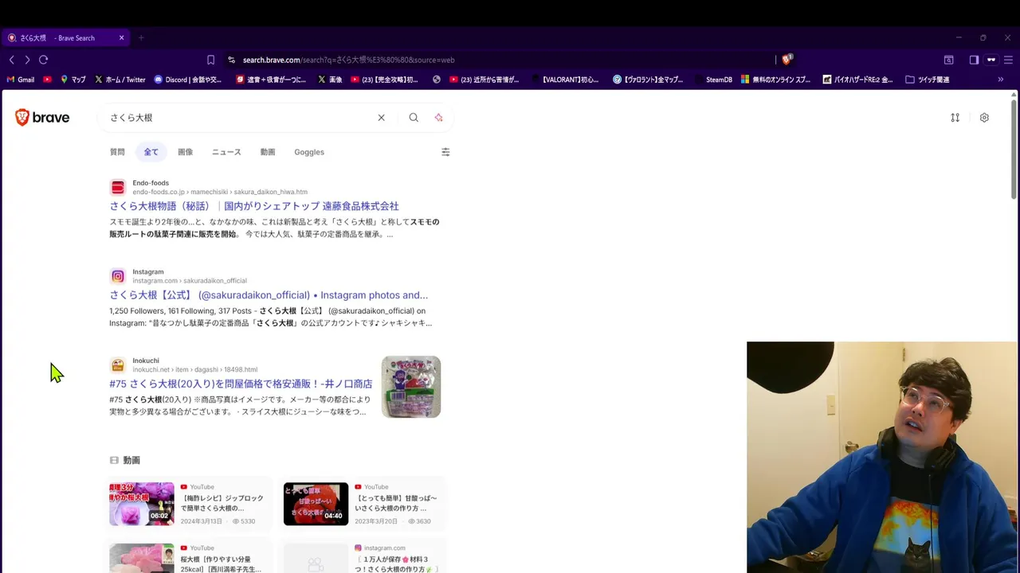This screenshot has height=573, width=1020.
Task: Open the 【ヴァロラント】全マップ bookmark
Action: pyautogui.click(x=648, y=80)
